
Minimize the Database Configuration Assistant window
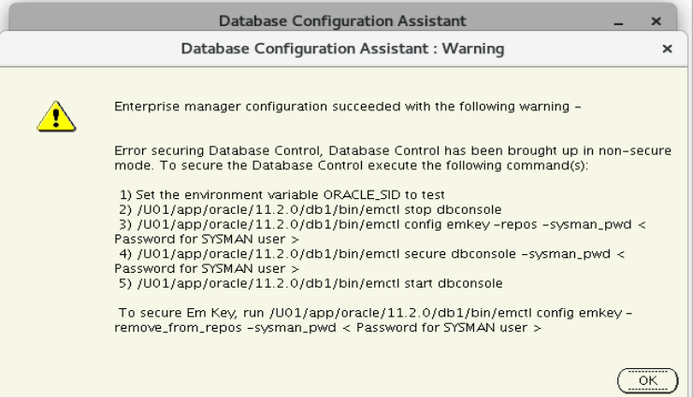[x=618, y=22]
